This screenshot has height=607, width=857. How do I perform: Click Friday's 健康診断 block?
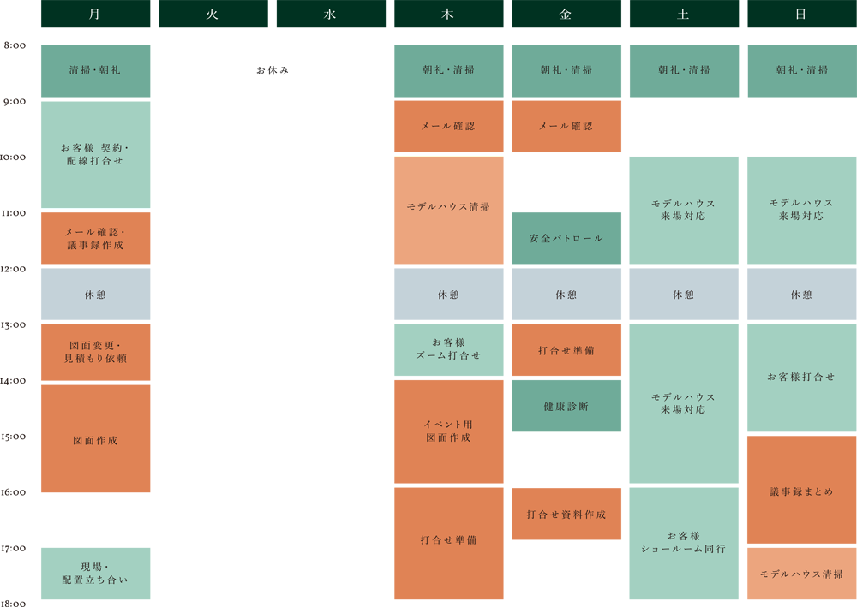point(565,406)
